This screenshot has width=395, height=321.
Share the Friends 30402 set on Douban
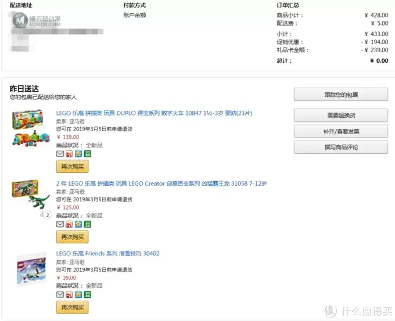coord(87,294)
